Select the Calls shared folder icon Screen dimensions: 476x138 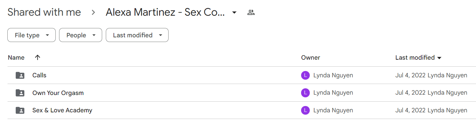[20, 75]
